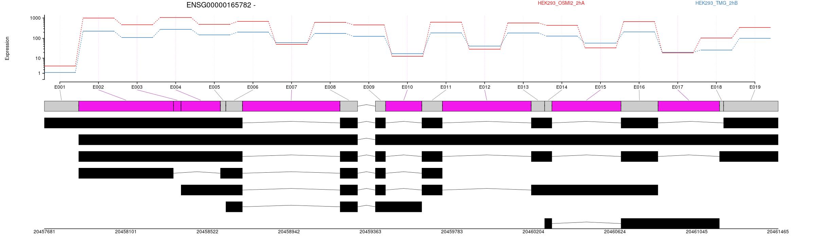
Task: Click exon label E017
Action: 677,87
